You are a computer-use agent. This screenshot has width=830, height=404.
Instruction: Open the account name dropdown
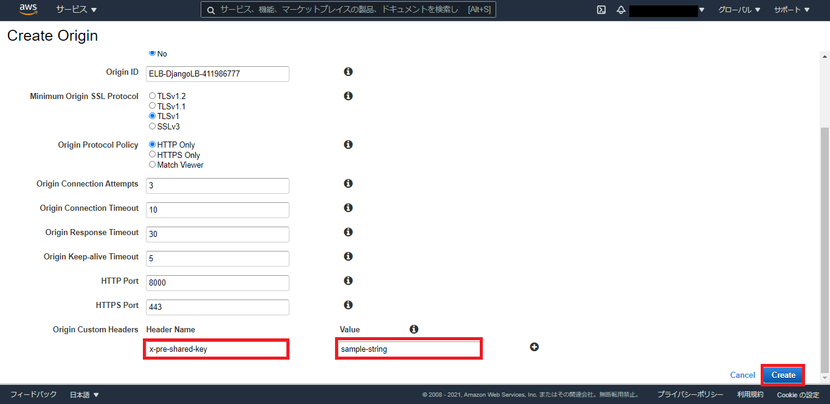(667, 10)
